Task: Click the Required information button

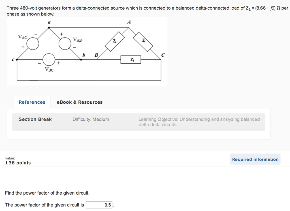Action: (x=255, y=159)
